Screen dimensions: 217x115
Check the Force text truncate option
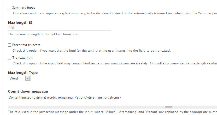pos(10,45)
